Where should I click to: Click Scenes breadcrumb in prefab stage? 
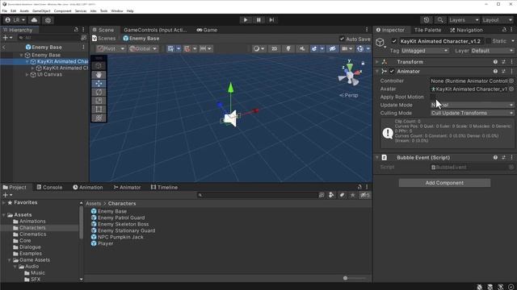pyautogui.click(x=104, y=39)
